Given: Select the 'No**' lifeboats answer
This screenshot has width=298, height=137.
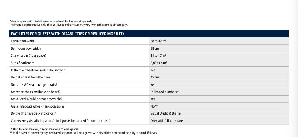Looking at the screenshot, I should pyautogui.click(x=154, y=106).
